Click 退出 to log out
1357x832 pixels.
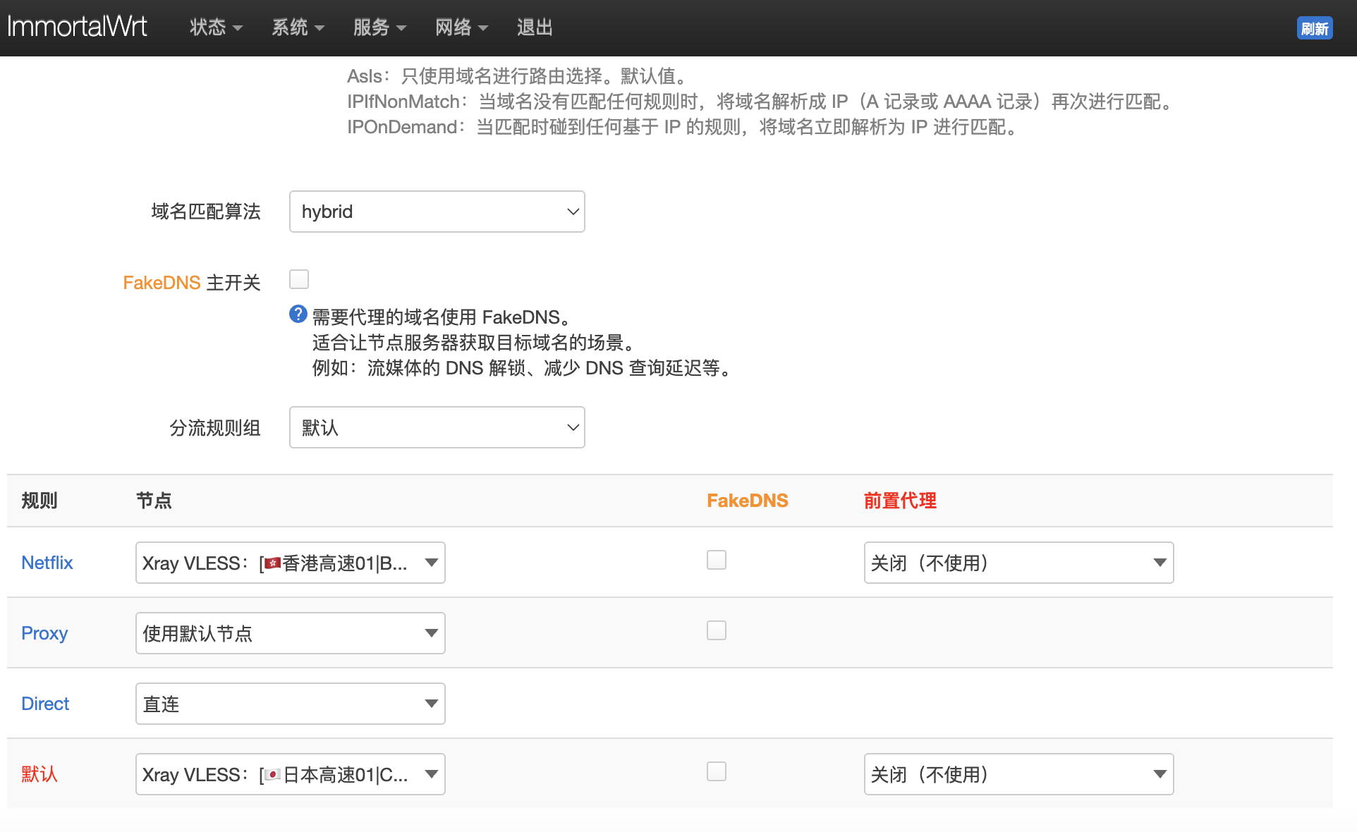pos(535,27)
